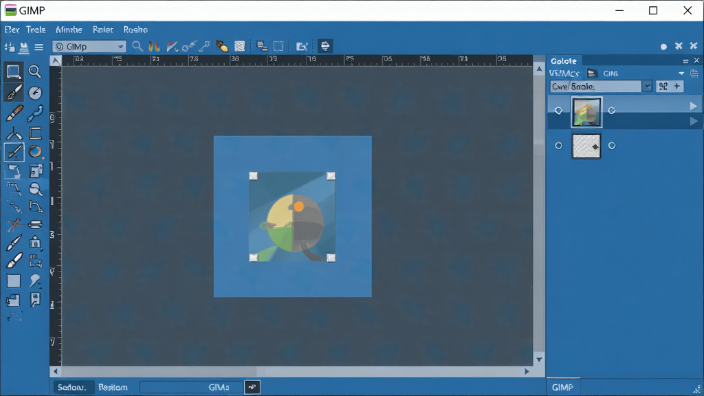Viewport: 704px width, 396px height.
Task: Toggle visibility of the checkered bottom layer
Action: tap(558, 146)
